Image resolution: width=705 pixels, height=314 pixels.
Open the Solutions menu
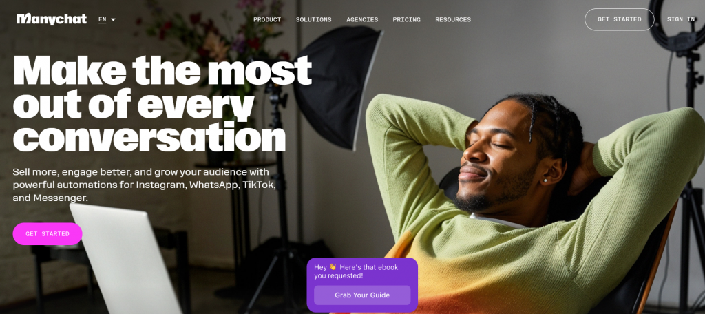pyautogui.click(x=313, y=19)
